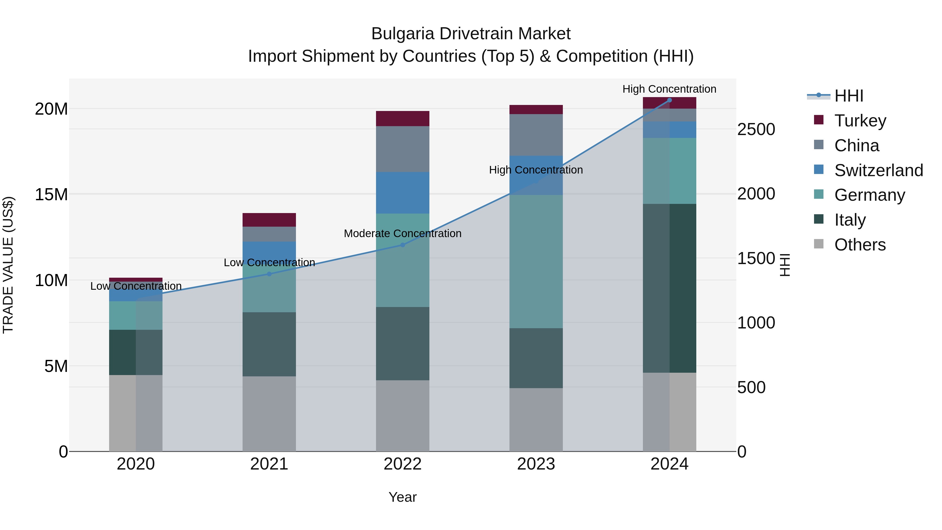This screenshot has height=530, width=942.
Task: Click the 20M tick on left axis
Action: (x=51, y=109)
